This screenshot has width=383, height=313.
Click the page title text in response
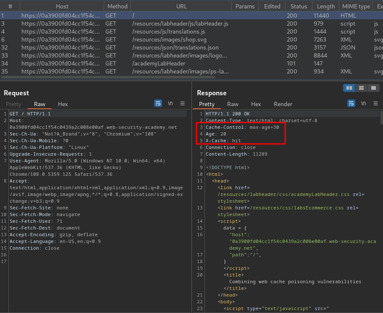point(295,282)
